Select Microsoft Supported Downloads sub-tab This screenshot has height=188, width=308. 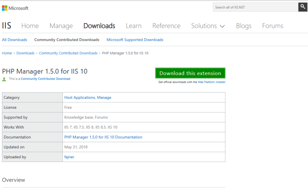point(135,40)
